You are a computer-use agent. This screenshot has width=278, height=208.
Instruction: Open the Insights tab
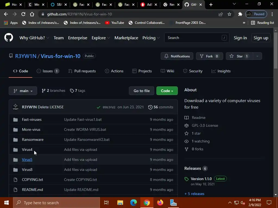pyautogui.click(x=221, y=71)
